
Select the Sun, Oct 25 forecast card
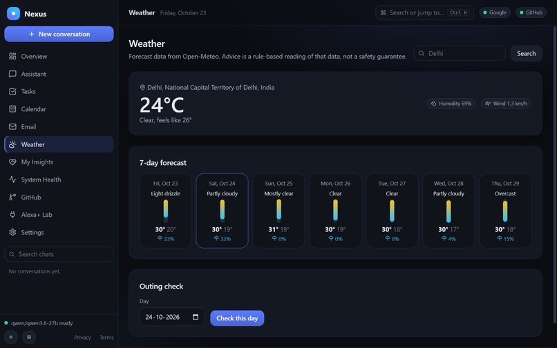click(x=278, y=211)
